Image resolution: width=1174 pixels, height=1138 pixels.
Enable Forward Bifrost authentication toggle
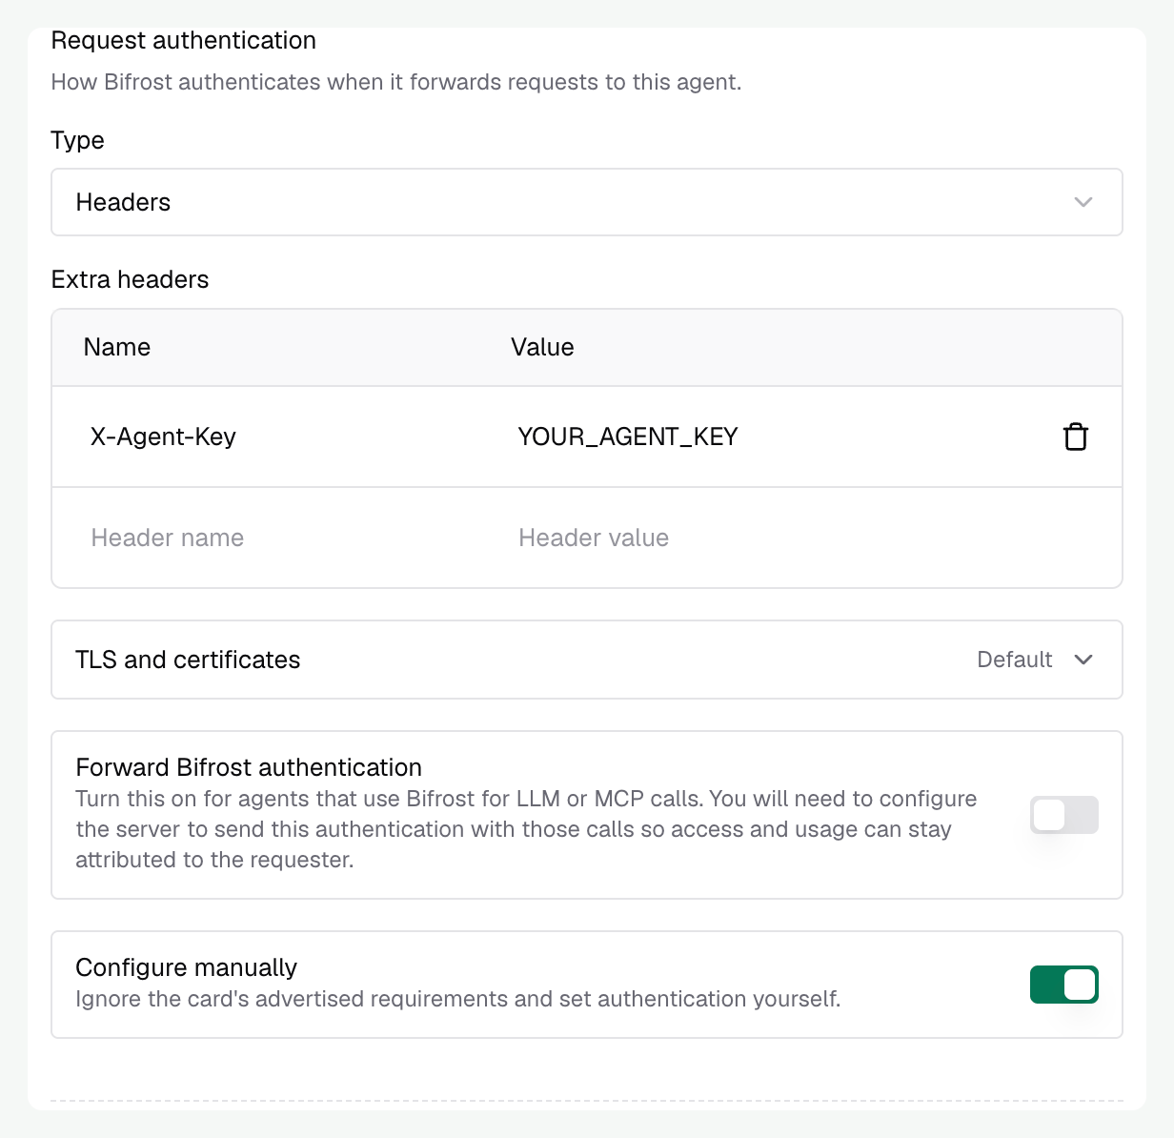pyautogui.click(x=1064, y=815)
